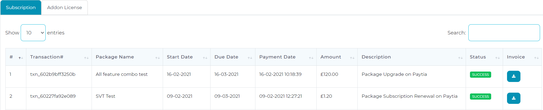Switch to the Addon License tab

(64, 7)
